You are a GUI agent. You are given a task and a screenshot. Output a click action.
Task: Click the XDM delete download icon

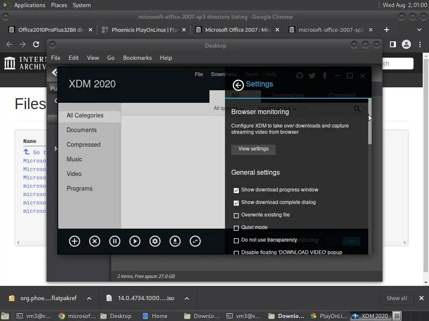click(x=95, y=241)
